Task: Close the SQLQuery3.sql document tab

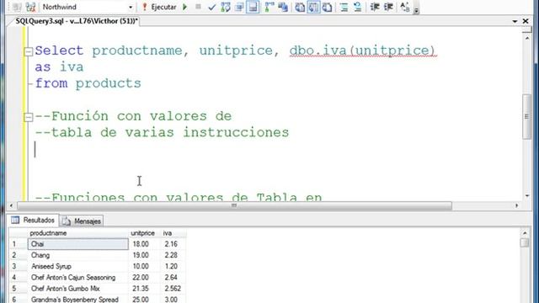Action: click(526, 21)
